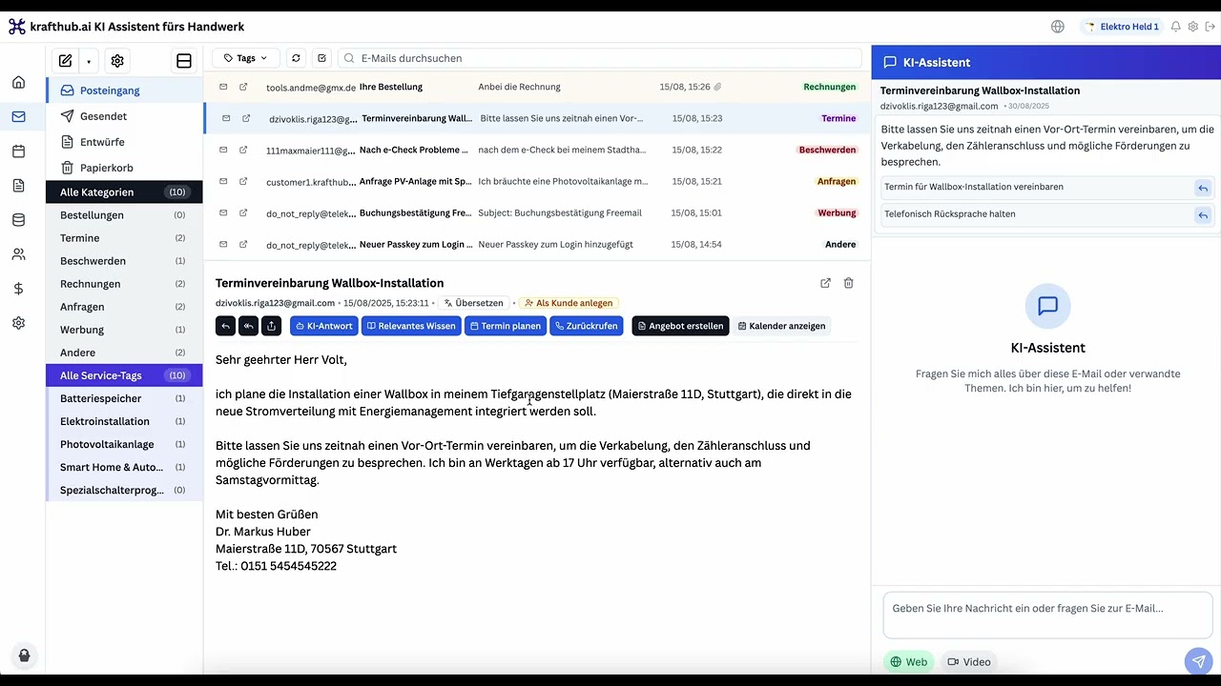Open the notifications bell icon
1221x686 pixels.
(x=1176, y=27)
